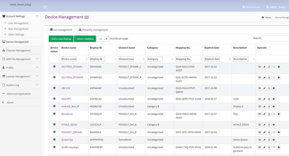289x156 pixels.
Task: Click the Device Updates button
Action: tap(85, 39)
